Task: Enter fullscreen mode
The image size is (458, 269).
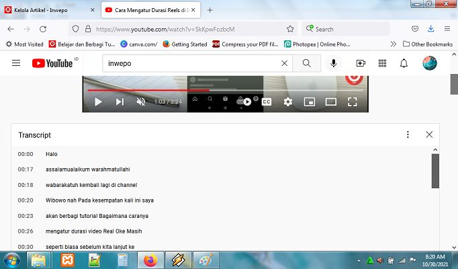Action: pyautogui.click(x=353, y=102)
